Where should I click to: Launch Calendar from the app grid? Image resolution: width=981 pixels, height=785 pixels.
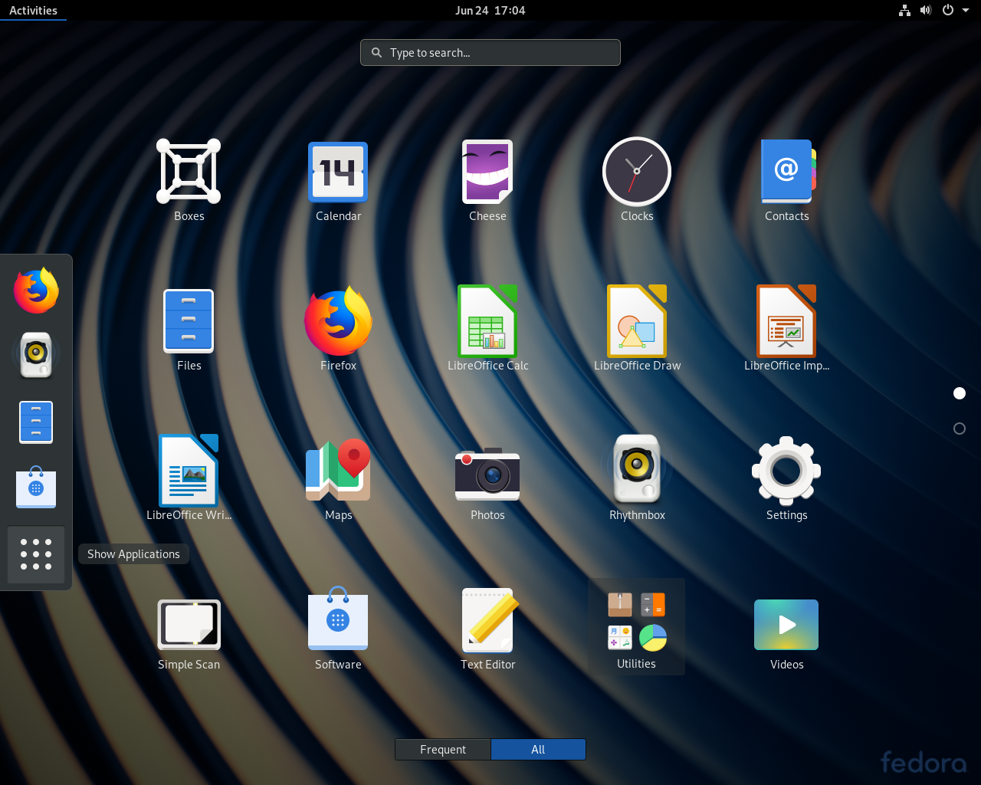(x=338, y=181)
